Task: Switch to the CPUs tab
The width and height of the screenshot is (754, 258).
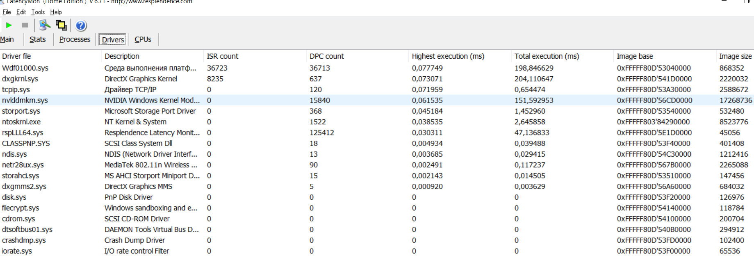Action: [x=143, y=39]
